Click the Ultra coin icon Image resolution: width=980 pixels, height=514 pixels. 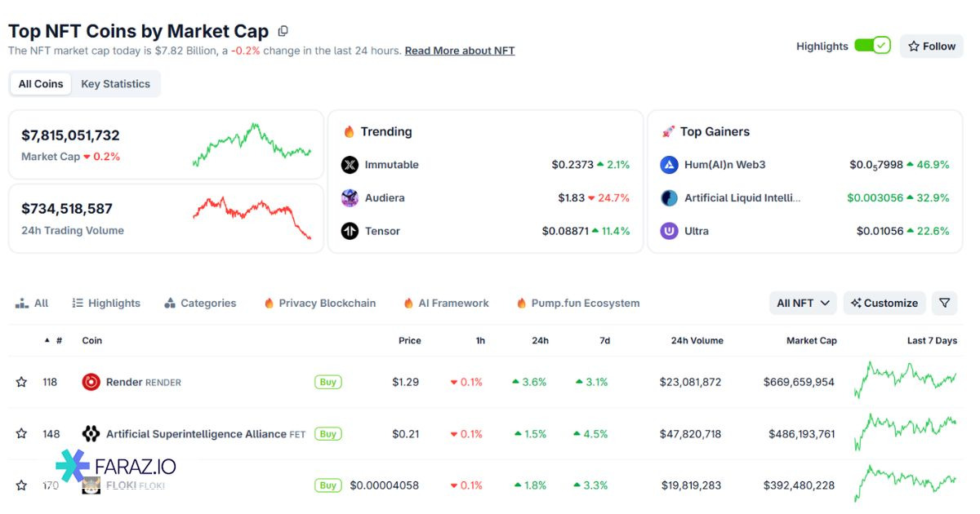point(670,231)
